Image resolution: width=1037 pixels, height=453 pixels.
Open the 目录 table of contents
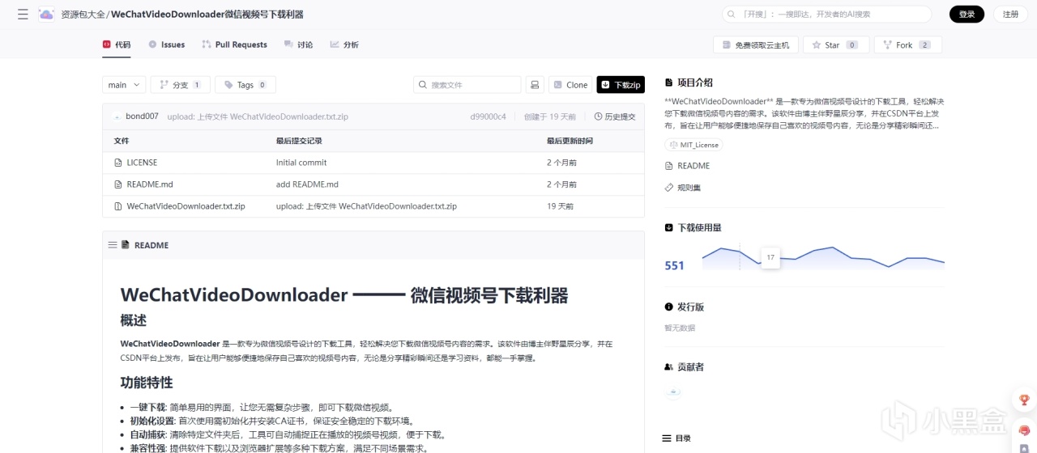676,438
